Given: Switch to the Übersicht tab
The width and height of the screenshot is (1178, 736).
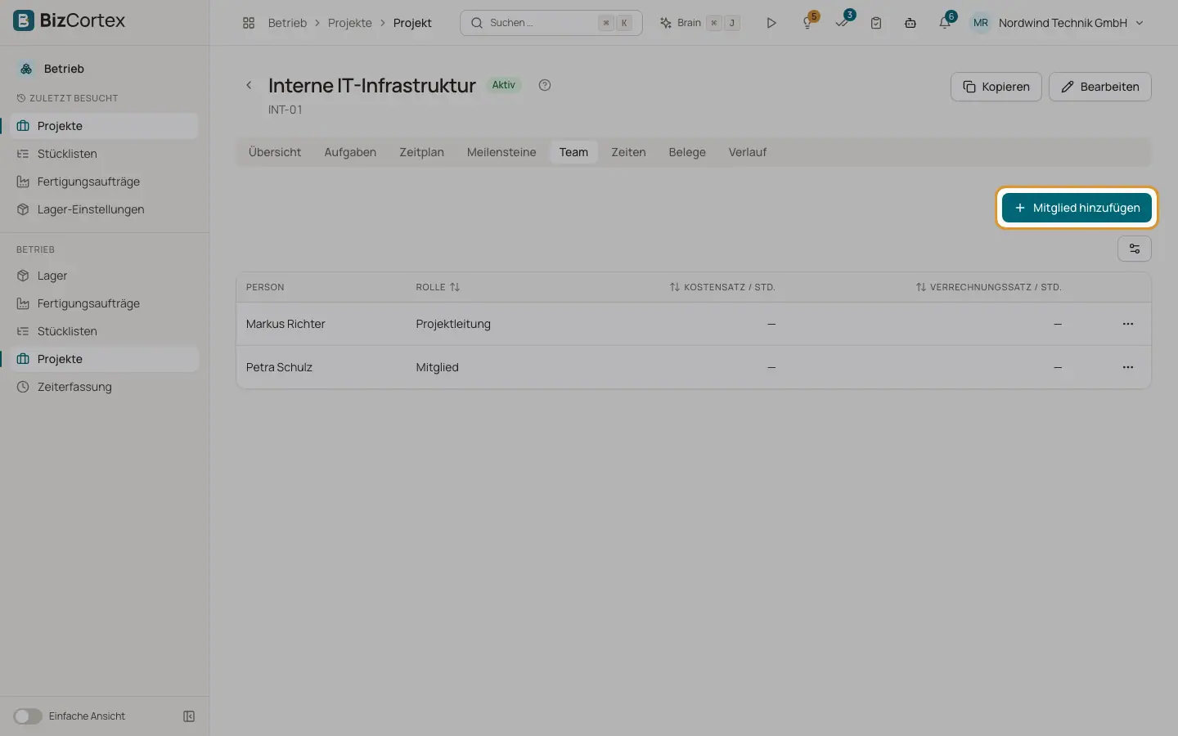Looking at the screenshot, I should (x=275, y=152).
